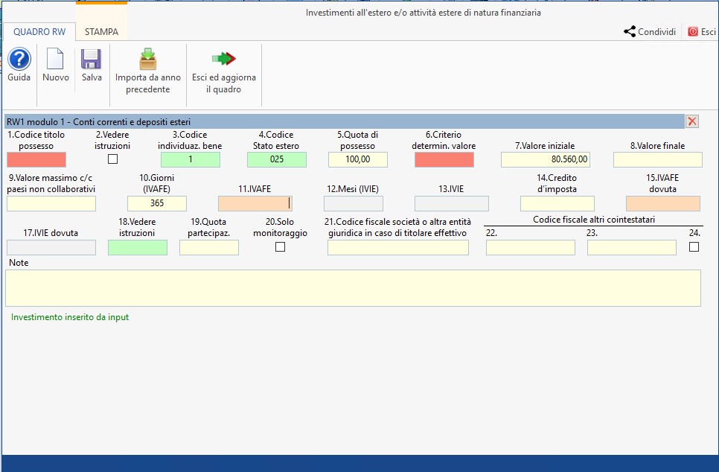The width and height of the screenshot is (719, 472).
Task: Click the Nuovo blank page icon
Action: pyautogui.click(x=55, y=60)
